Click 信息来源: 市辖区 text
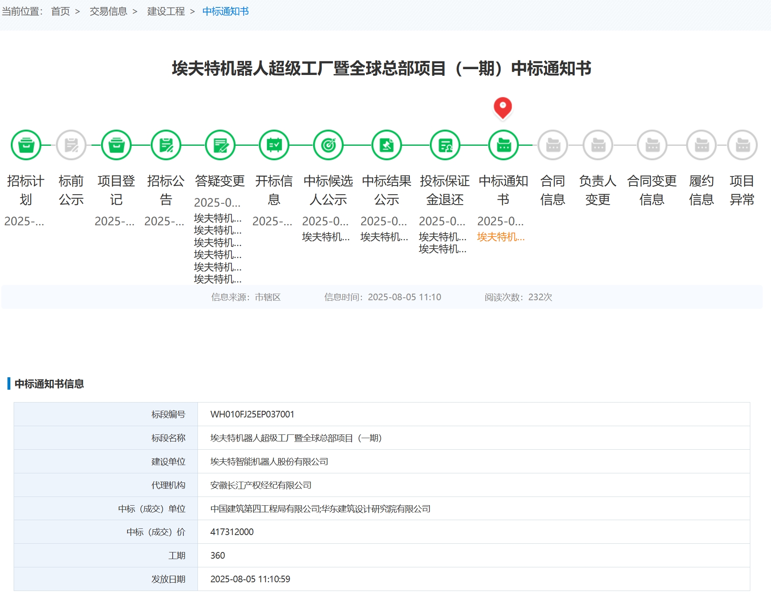The width and height of the screenshot is (771, 598). (246, 297)
